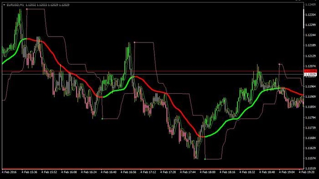The image size is (319, 179).
Task: Click the 4 Feb 16:08 time label
Action: (x=69, y=172)
